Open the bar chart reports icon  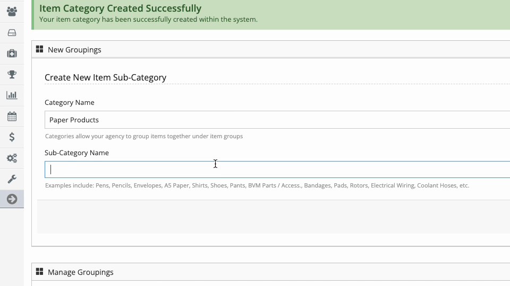pyautogui.click(x=12, y=95)
